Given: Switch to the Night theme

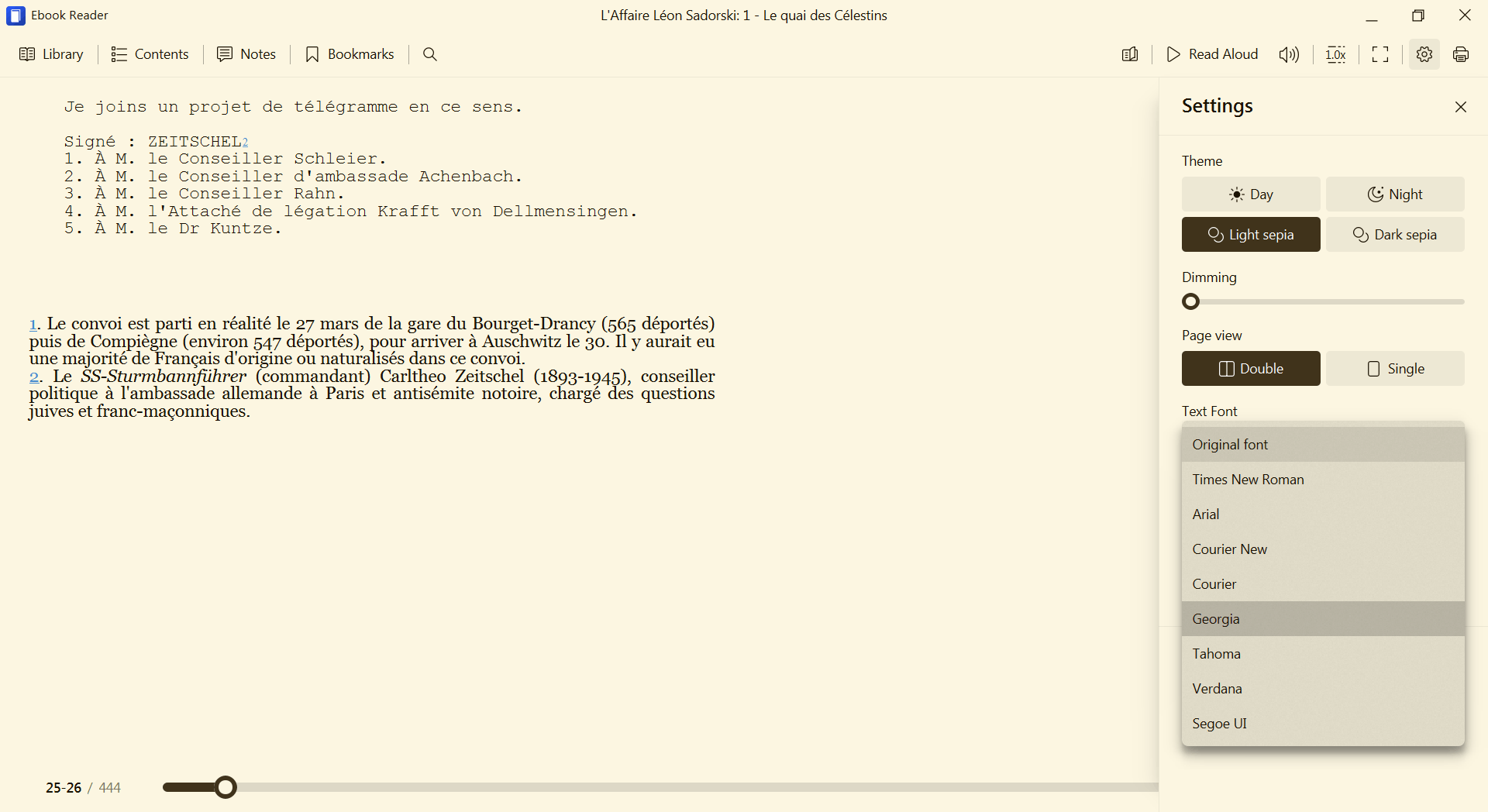Looking at the screenshot, I should 1394,194.
